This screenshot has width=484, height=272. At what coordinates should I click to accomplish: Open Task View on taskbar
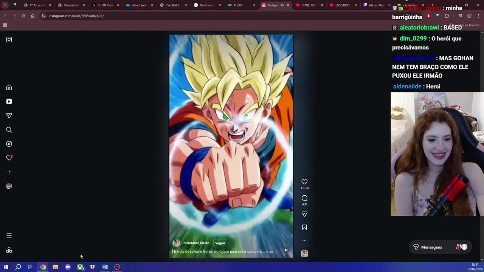30,267
